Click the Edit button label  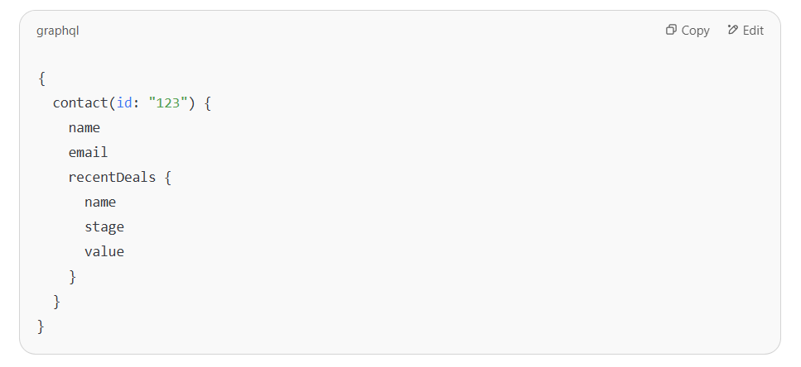pos(753,31)
